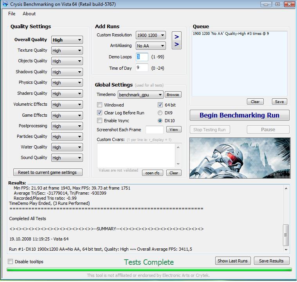Click the Time of Day input field
This screenshot has height=282, width=297.
[x=142, y=68]
